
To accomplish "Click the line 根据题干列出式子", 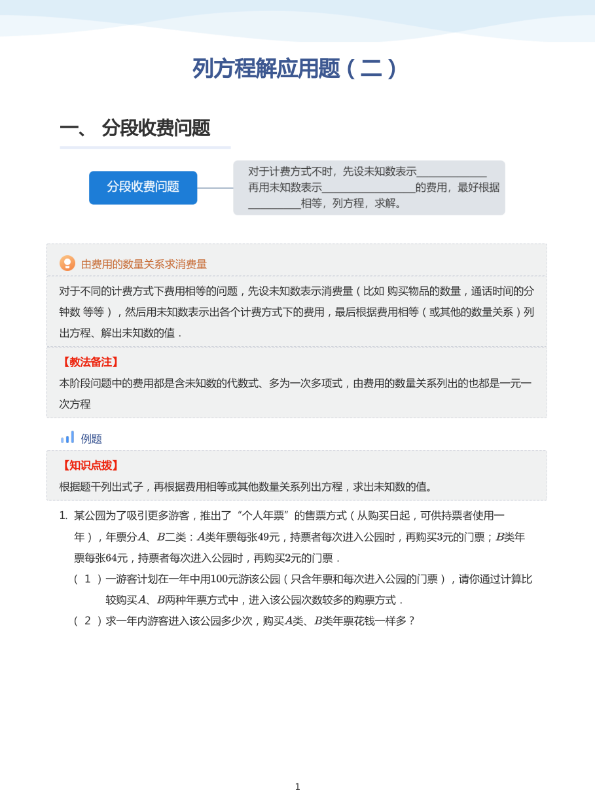I will pyautogui.click(x=247, y=487).
